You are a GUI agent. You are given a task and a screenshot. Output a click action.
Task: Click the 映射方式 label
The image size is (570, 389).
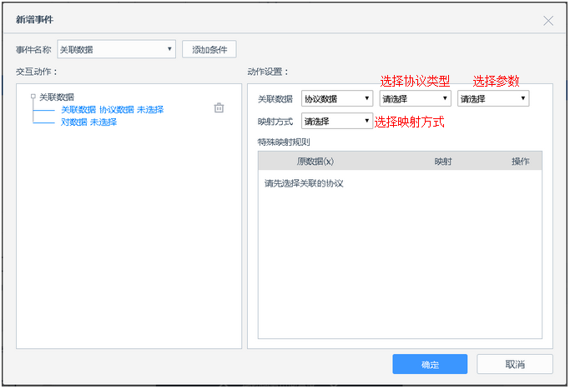(x=275, y=122)
